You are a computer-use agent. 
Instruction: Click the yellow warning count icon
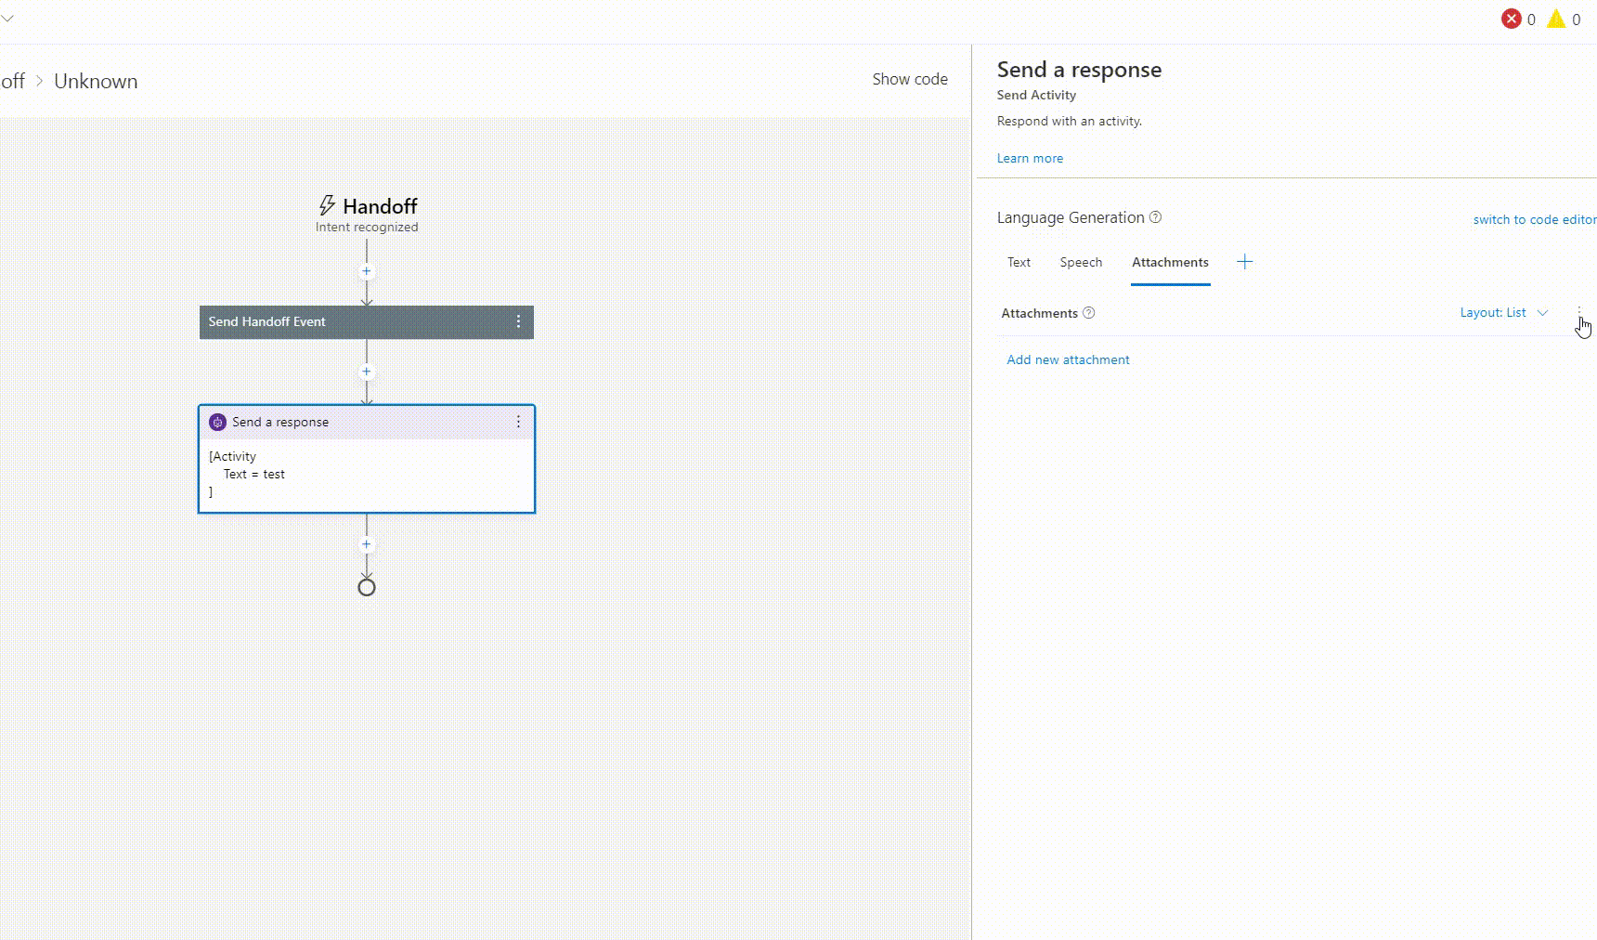point(1556,19)
